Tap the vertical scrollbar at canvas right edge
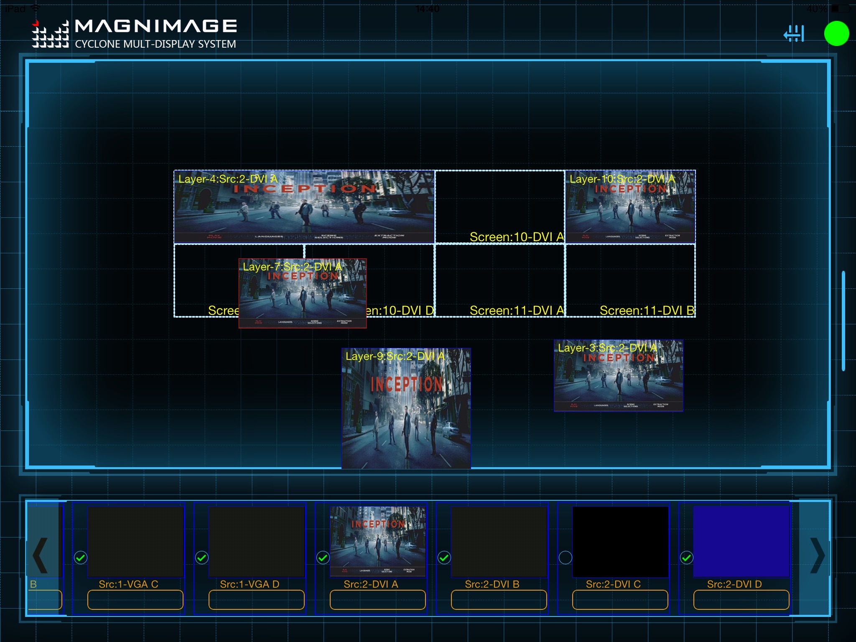 [x=843, y=321]
